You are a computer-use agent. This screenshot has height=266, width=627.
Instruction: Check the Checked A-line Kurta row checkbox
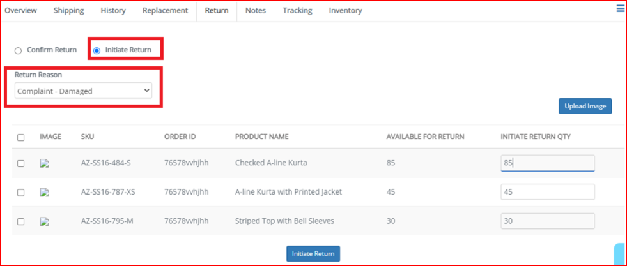coord(21,163)
